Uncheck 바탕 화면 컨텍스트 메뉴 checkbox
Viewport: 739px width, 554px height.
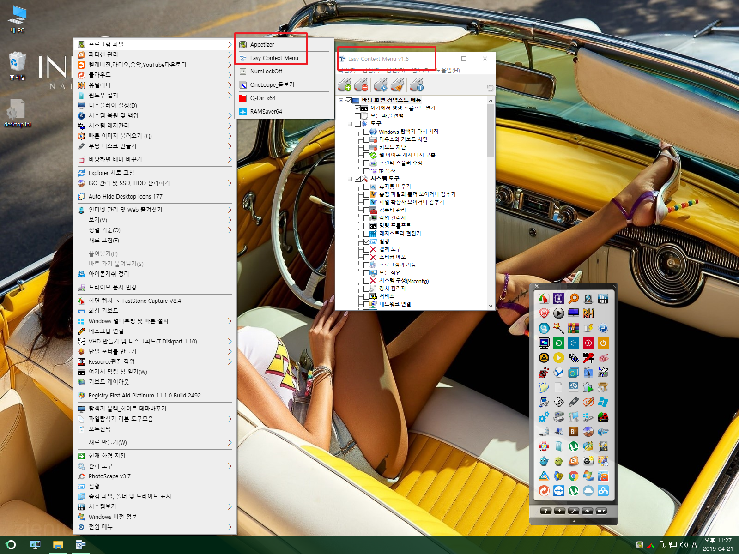coord(349,100)
